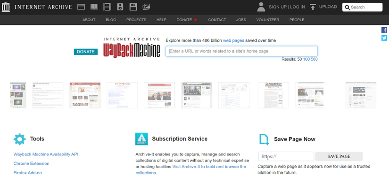Open the Ultimate site thumbnail
The height and width of the screenshot is (177, 389).
[x=273, y=95]
